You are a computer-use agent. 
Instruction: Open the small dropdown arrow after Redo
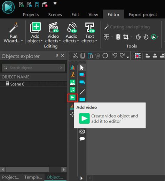click(128, 57)
